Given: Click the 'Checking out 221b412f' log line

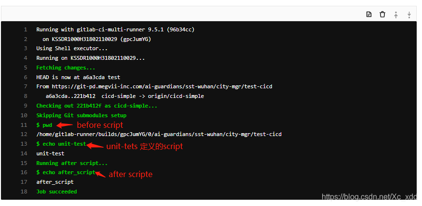Looking at the screenshot, I should pyautogui.click(x=96, y=106).
